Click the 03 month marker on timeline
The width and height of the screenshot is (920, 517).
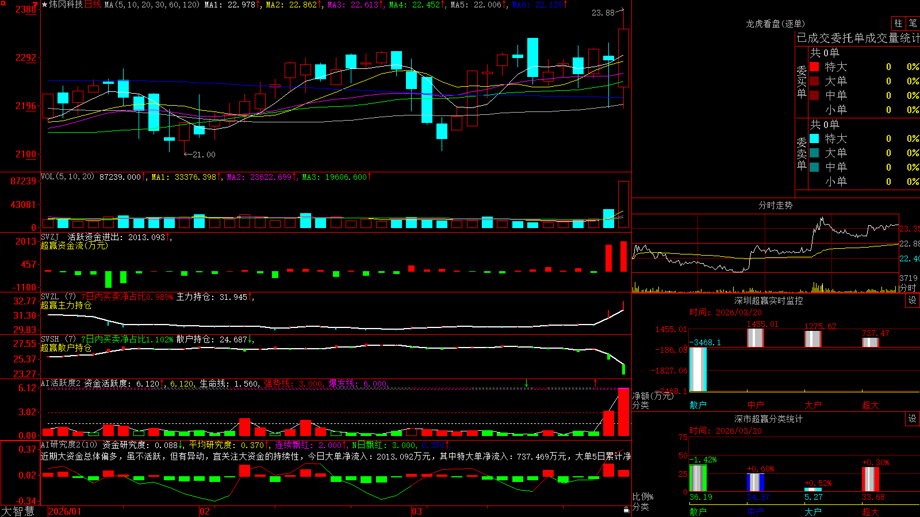tap(417, 511)
